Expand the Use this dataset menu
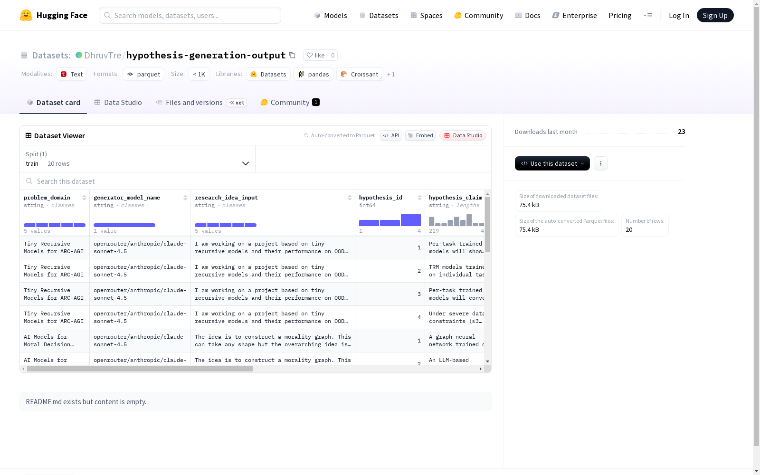760x475 pixels. (x=552, y=163)
